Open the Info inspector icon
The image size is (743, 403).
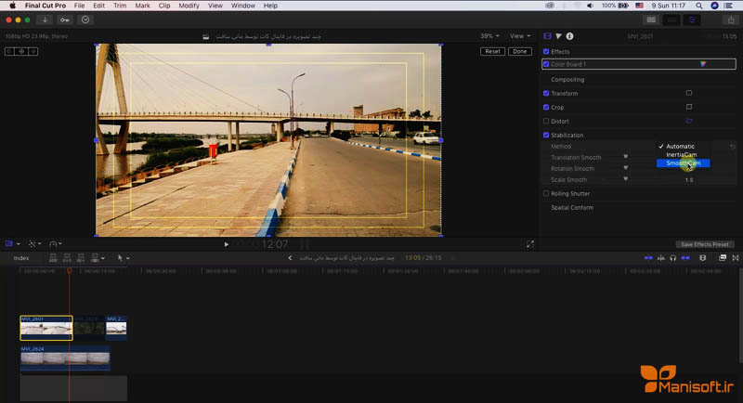[x=569, y=36]
